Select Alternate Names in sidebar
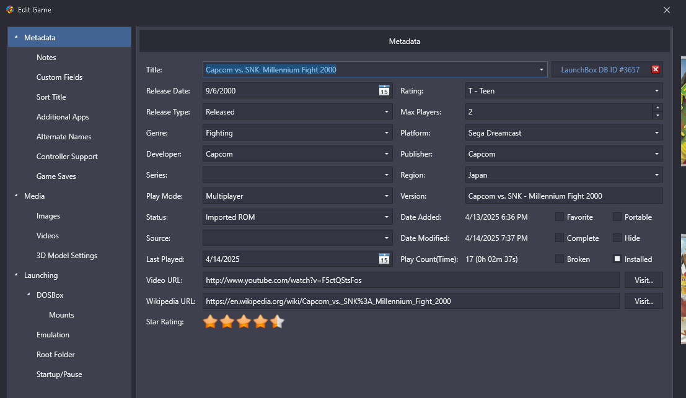 [x=64, y=136]
